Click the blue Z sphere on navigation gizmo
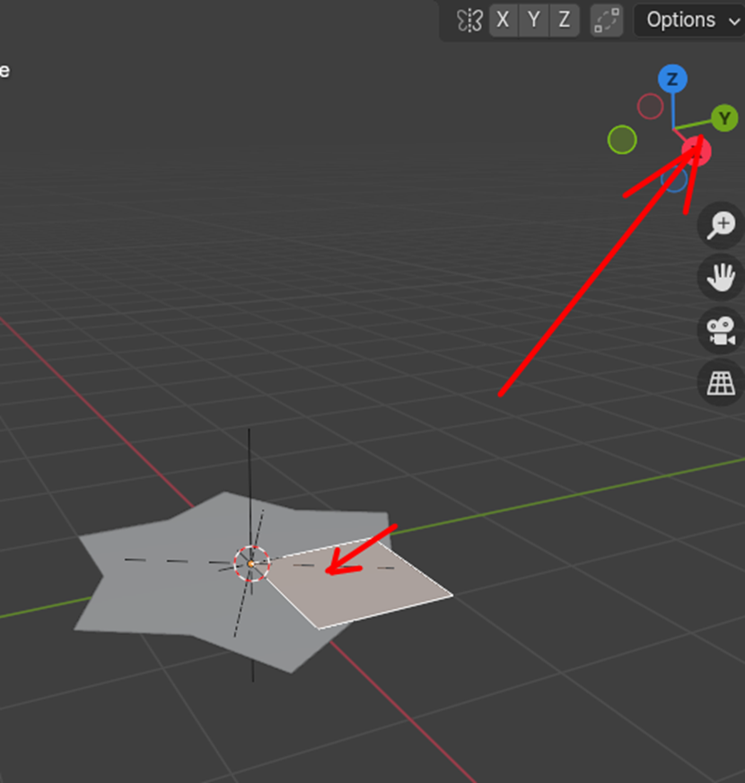 pyautogui.click(x=671, y=79)
